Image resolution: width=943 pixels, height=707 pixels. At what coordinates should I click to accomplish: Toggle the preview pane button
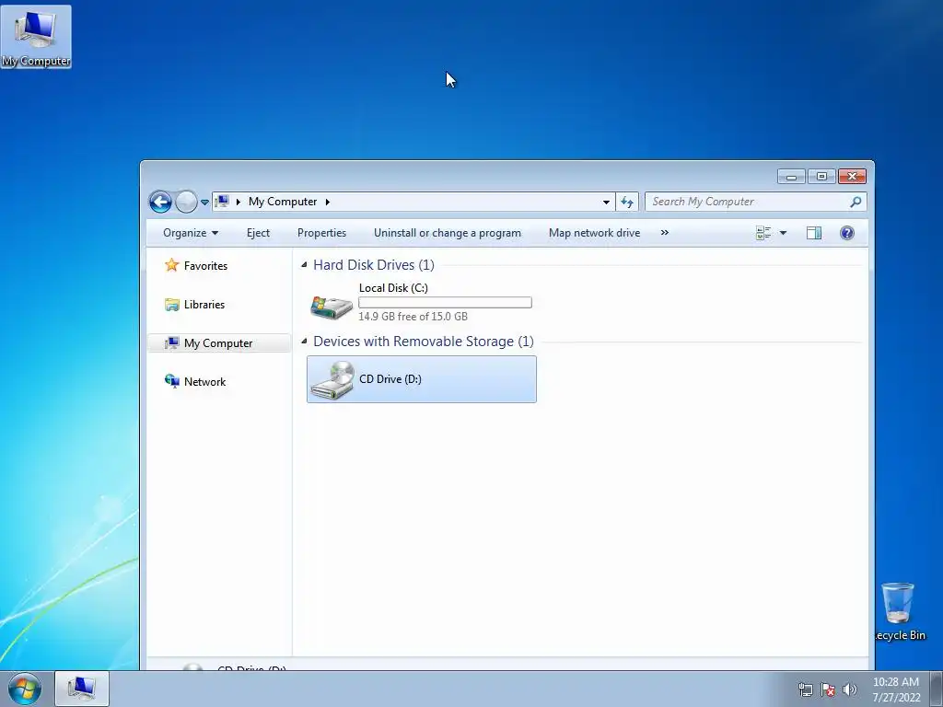click(814, 233)
